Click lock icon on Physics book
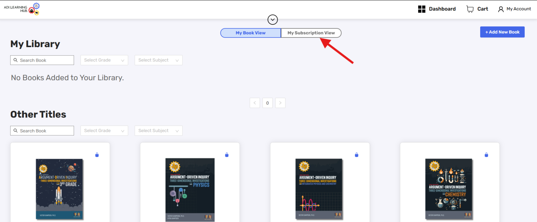Viewport: 537px width, 222px height. click(x=227, y=155)
